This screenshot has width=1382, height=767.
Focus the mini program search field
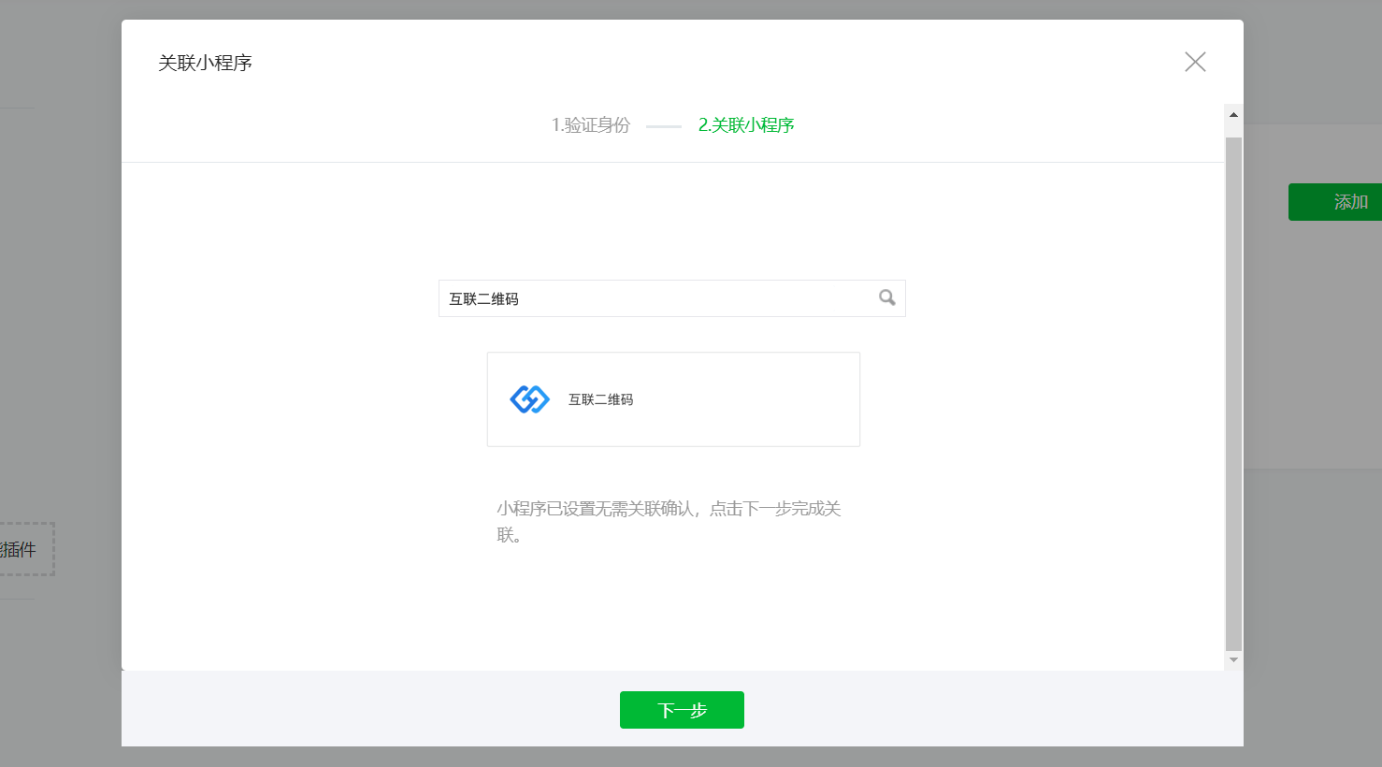(655, 298)
